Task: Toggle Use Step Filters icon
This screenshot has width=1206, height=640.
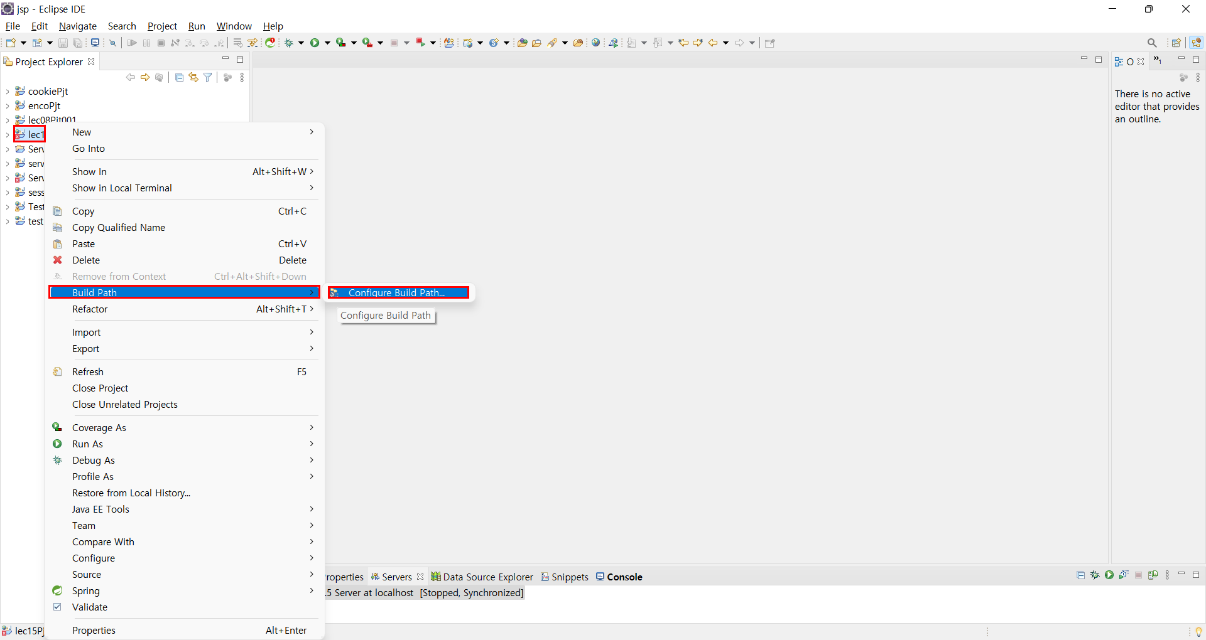Action: (253, 43)
